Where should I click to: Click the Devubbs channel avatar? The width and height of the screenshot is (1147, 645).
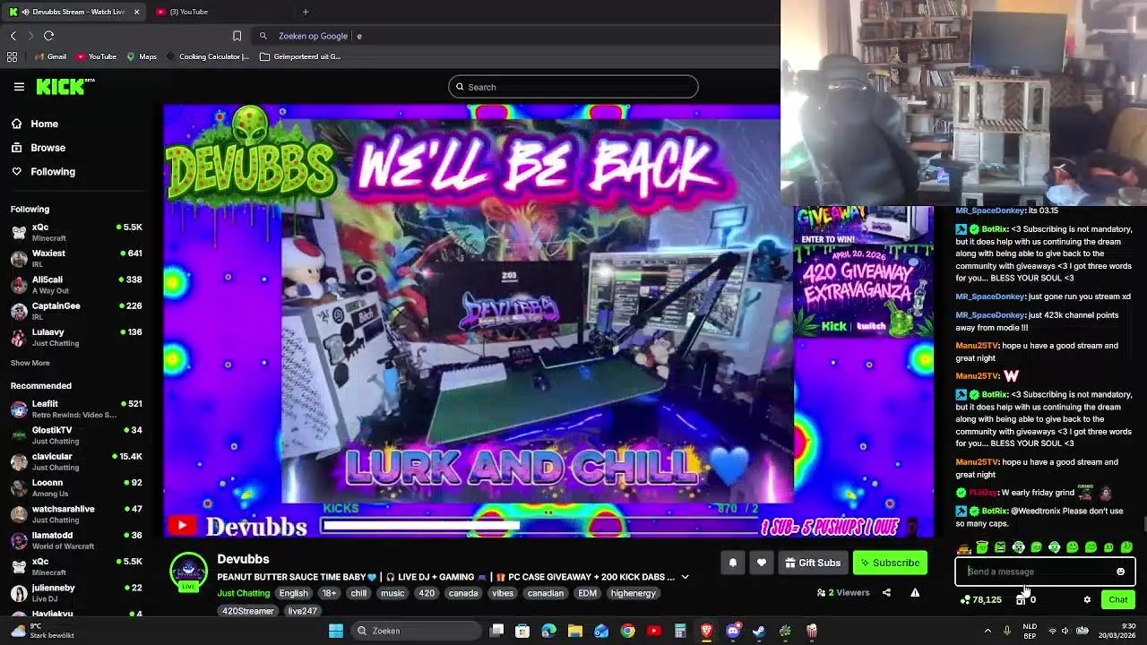click(188, 572)
